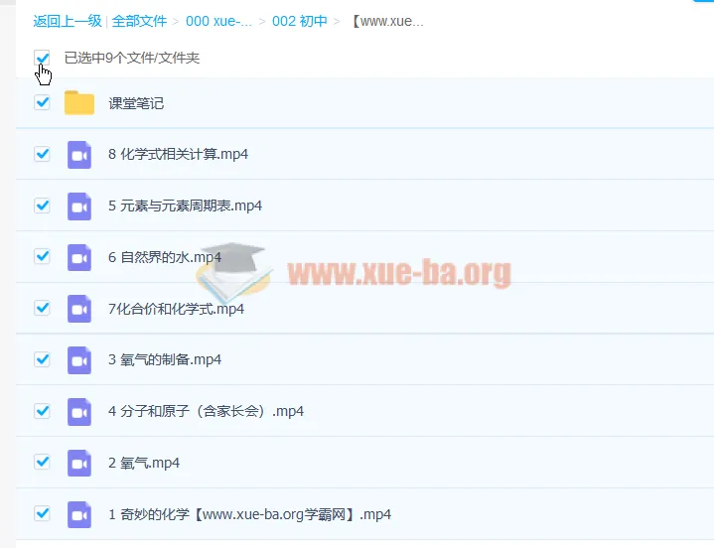Uncheck the checkbox for 1 奇妙的化学.mp4
The width and height of the screenshot is (714, 548).
click(42, 514)
